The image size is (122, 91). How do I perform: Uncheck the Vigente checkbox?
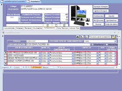[x=64, y=25]
